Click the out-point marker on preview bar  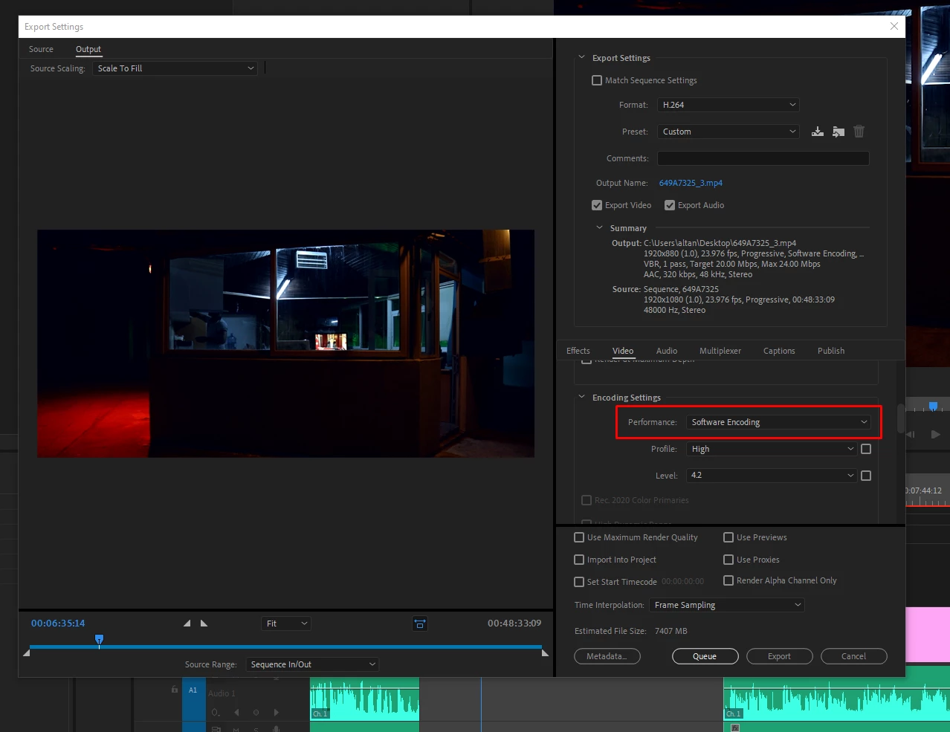pyautogui.click(x=545, y=652)
